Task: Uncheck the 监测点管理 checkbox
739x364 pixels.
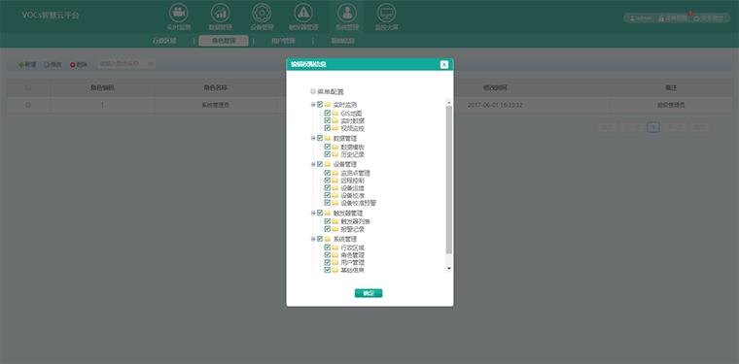Action: pyautogui.click(x=328, y=173)
